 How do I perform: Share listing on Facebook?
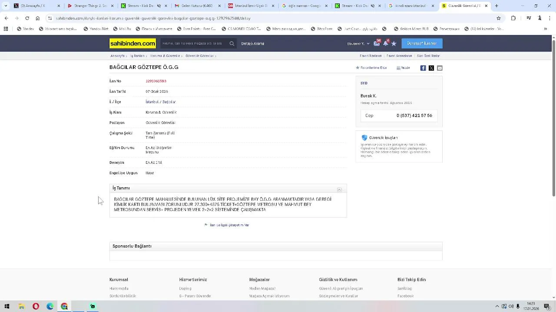[x=423, y=68]
